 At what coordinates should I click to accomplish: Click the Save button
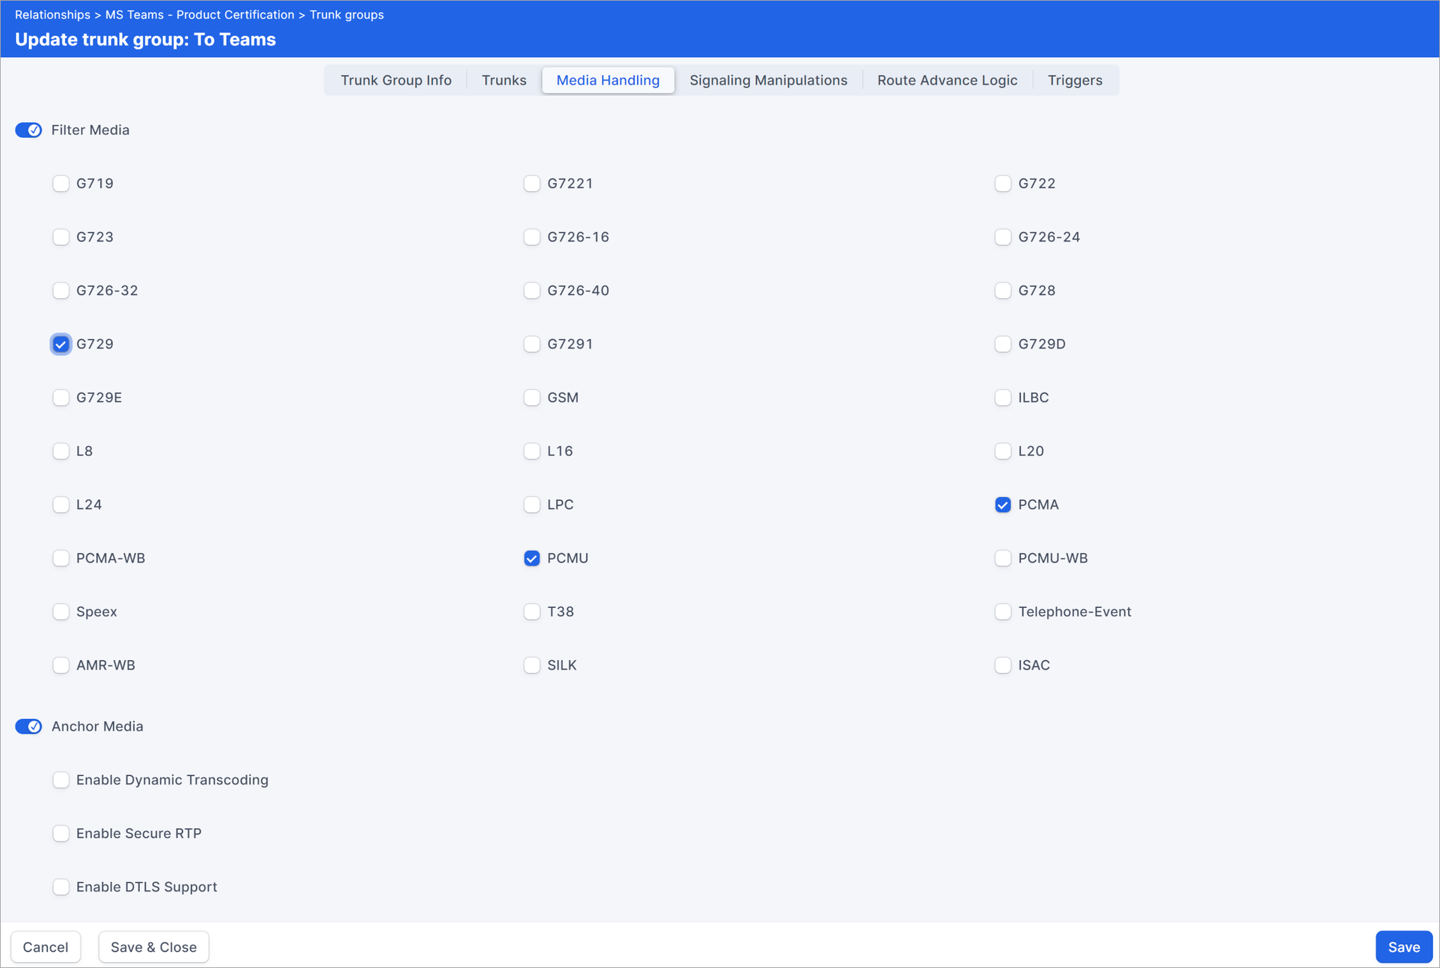(x=1403, y=947)
